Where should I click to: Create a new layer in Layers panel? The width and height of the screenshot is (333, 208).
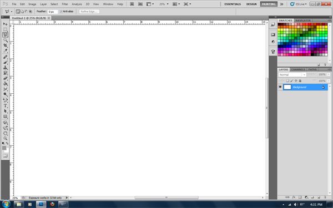click(319, 197)
